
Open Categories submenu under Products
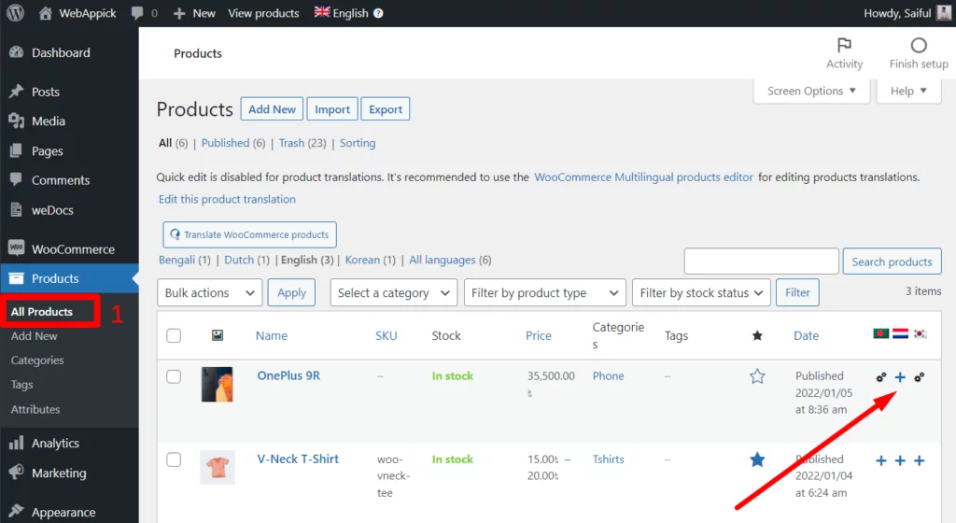pos(37,360)
